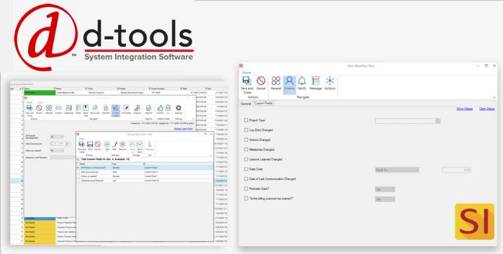Image resolution: width=503 pixels, height=254 pixels.
Task: Click the Clear Criteria link
Action: [487, 109]
